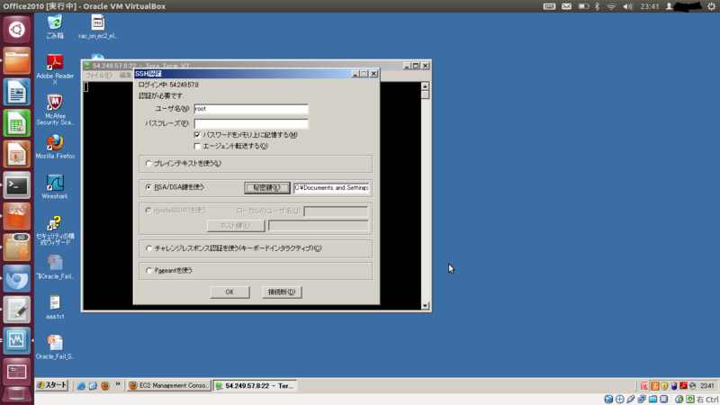This screenshot has width=720, height=405.
Task: Click OK in the SSH authentication dialog
Action: (x=229, y=292)
